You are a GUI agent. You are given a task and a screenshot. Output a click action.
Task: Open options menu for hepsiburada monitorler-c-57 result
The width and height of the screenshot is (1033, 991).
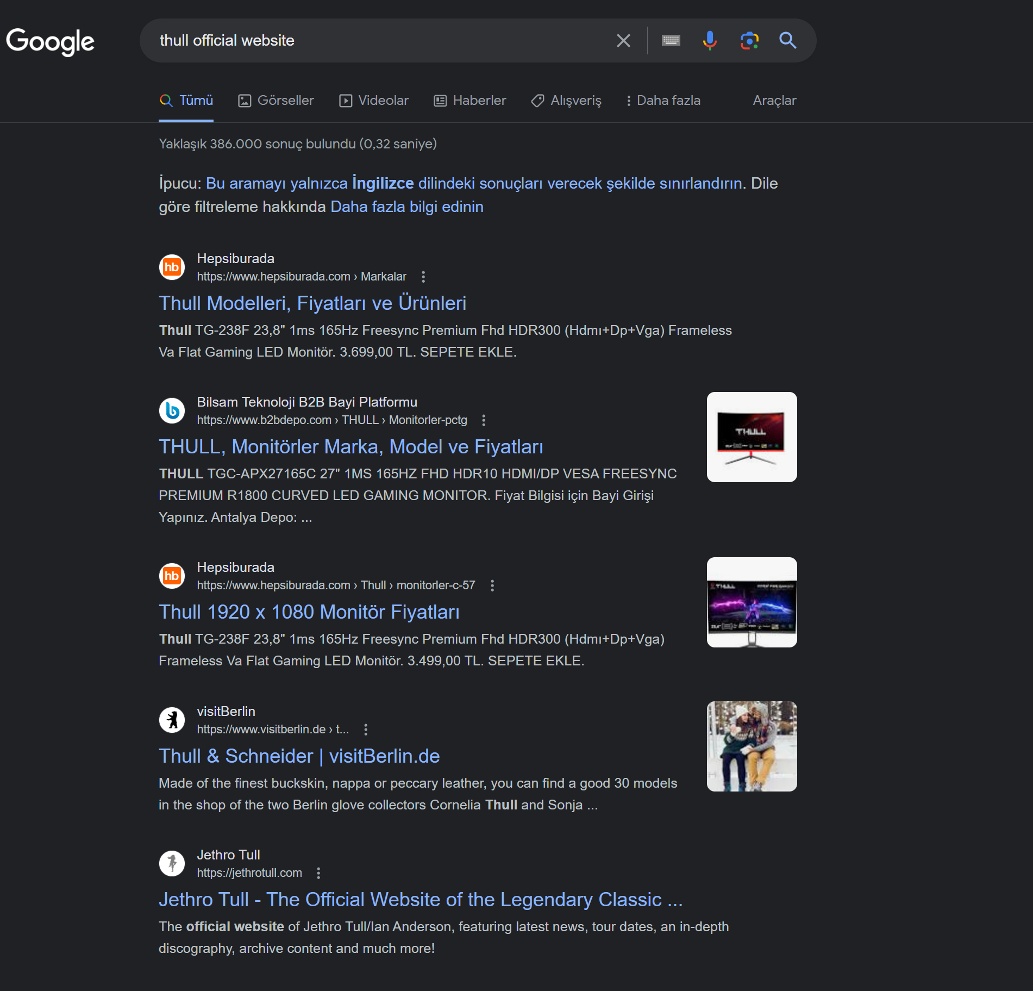pyautogui.click(x=492, y=585)
